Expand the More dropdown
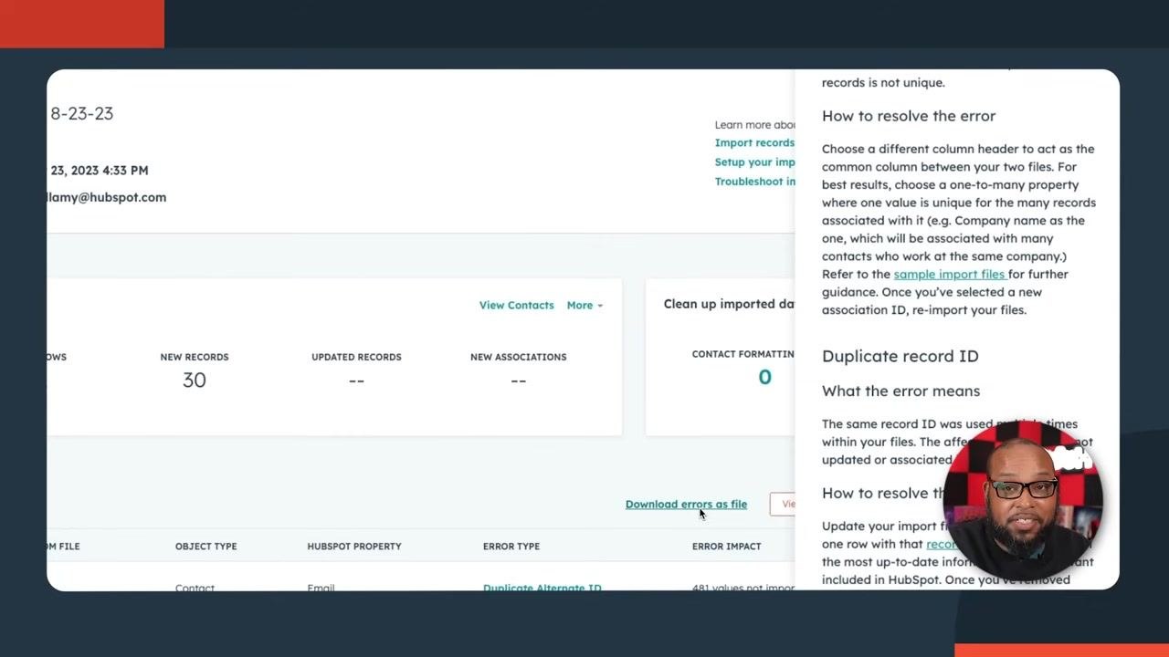 tap(584, 305)
